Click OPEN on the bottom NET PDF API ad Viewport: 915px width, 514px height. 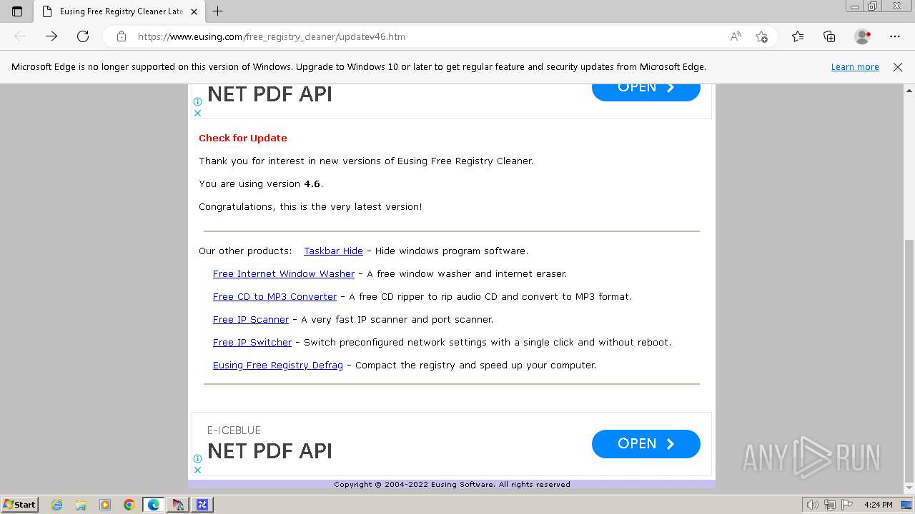click(646, 444)
